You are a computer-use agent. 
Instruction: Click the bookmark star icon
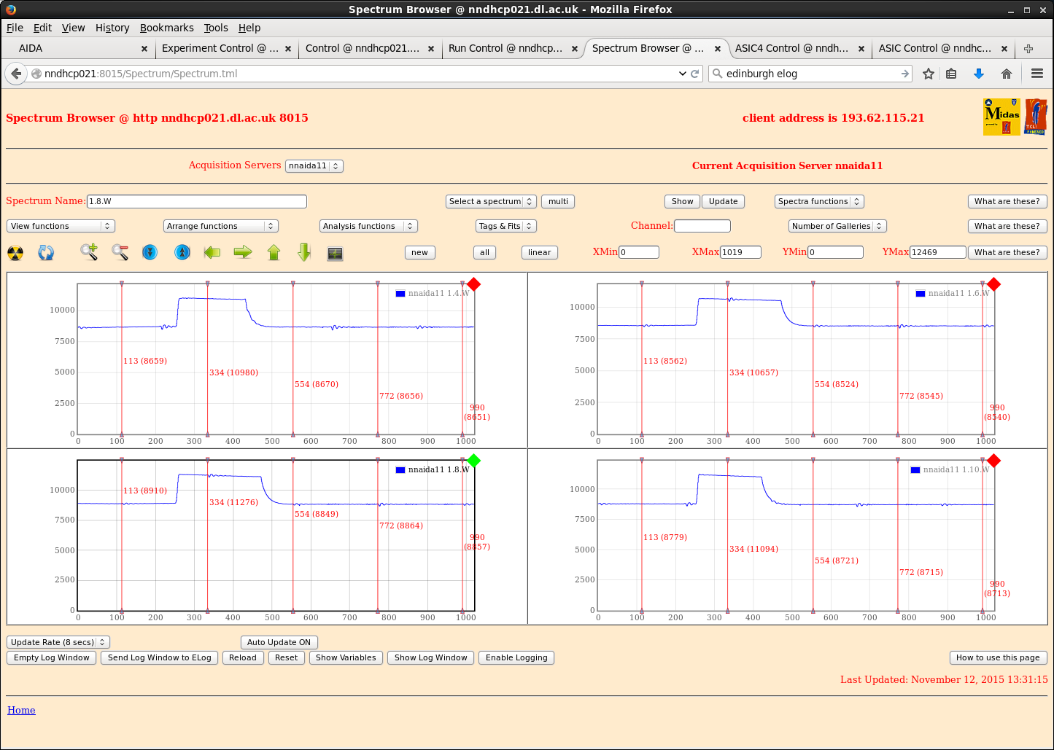[x=929, y=74]
